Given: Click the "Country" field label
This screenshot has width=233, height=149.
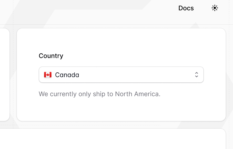Looking at the screenshot, I should [51, 56].
